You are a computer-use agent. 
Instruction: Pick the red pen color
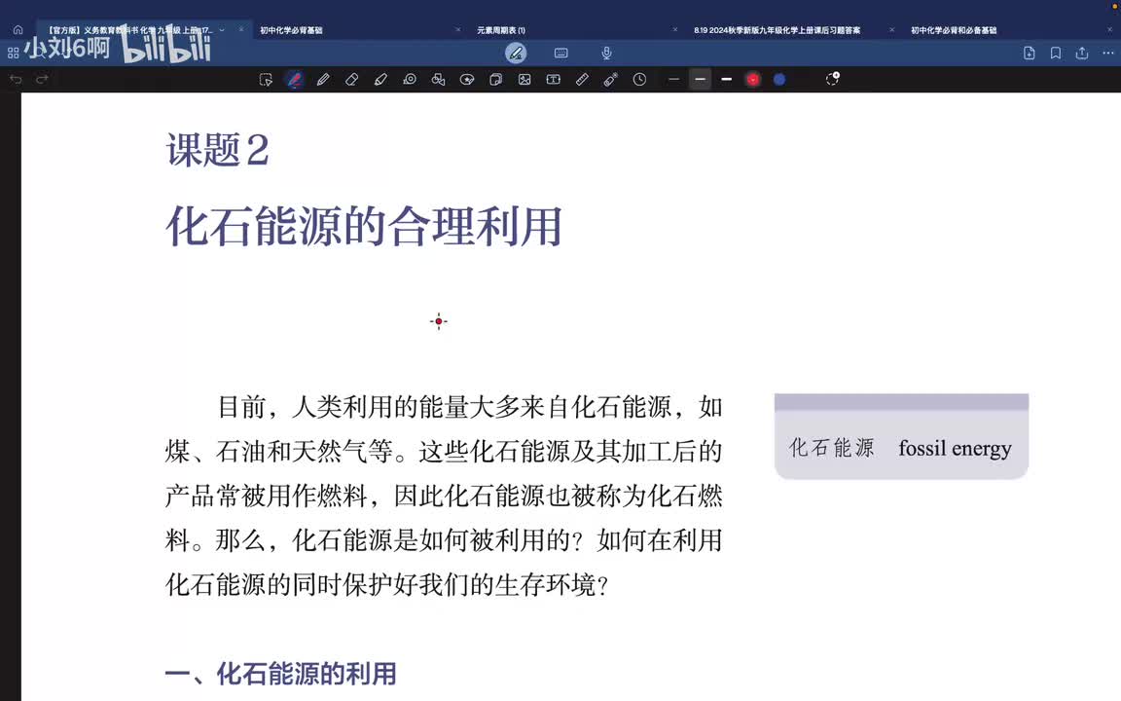click(753, 80)
